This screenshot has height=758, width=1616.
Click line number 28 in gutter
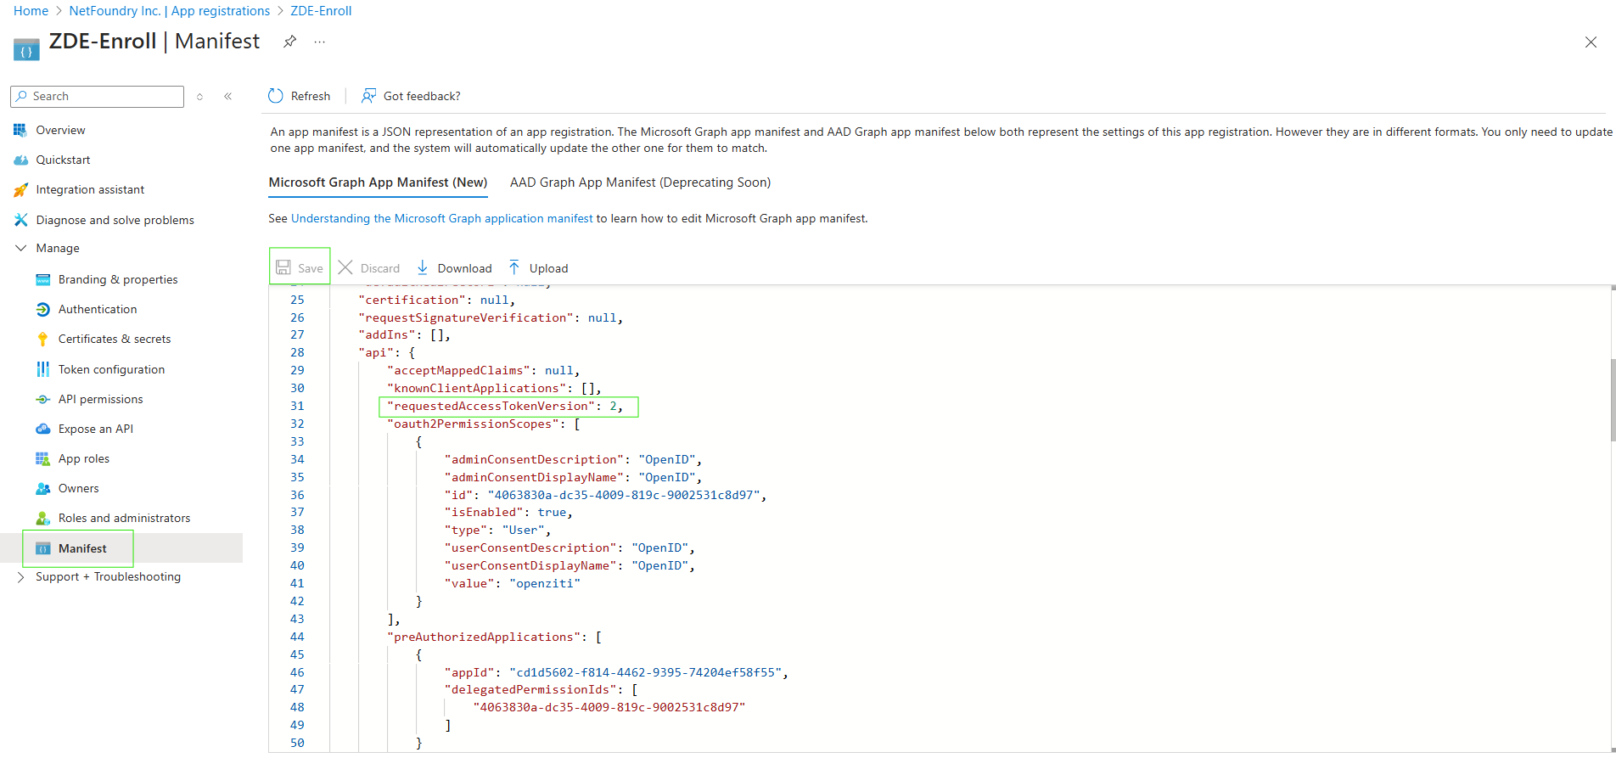pyautogui.click(x=297, y=353)
